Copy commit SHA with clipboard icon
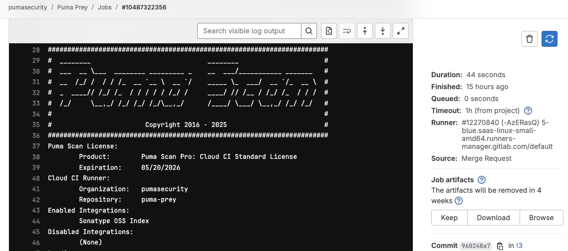The height and width of the screenshot is (251, 568). coord(500,246)
